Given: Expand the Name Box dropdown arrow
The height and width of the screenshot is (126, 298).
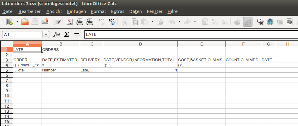Looking at the screenshot, I should 46,35.
